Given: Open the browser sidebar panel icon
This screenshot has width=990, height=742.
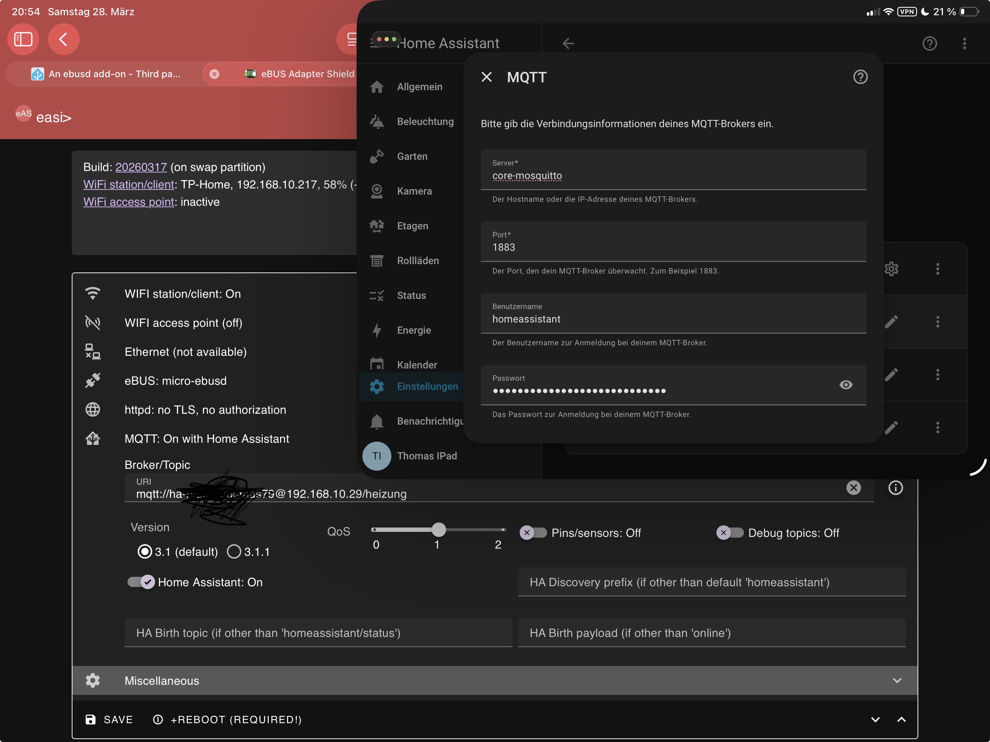Looking at the screenshot, I should click(23, 39).
